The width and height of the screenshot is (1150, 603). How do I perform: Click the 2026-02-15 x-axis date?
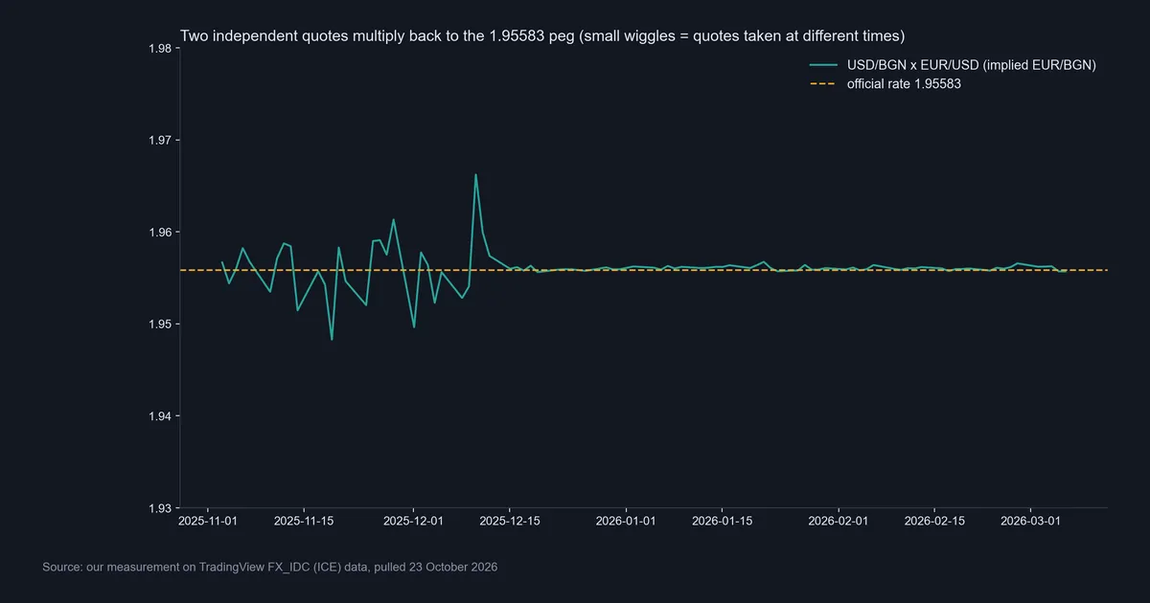point(934,522)
